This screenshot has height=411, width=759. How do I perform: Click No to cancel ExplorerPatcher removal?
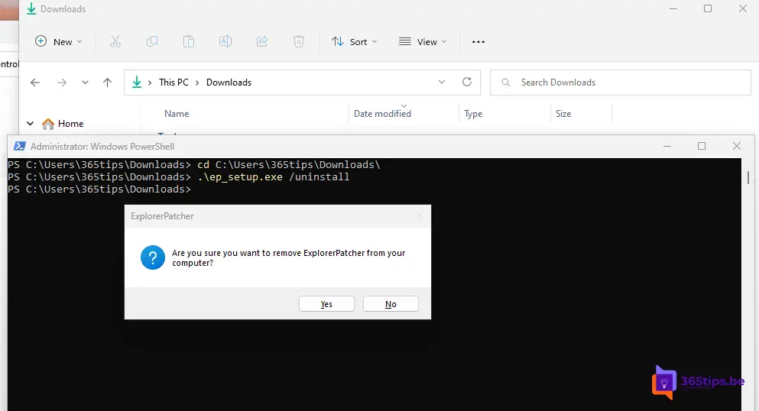pyautogui.click(x=391, y=304)
